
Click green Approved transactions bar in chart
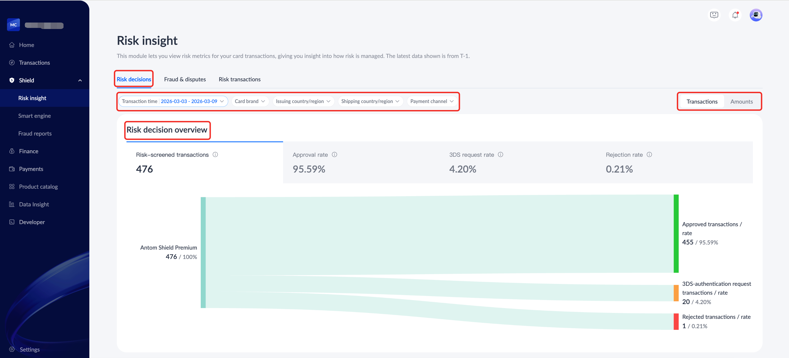pyautogui.click(x=676, y=234)
